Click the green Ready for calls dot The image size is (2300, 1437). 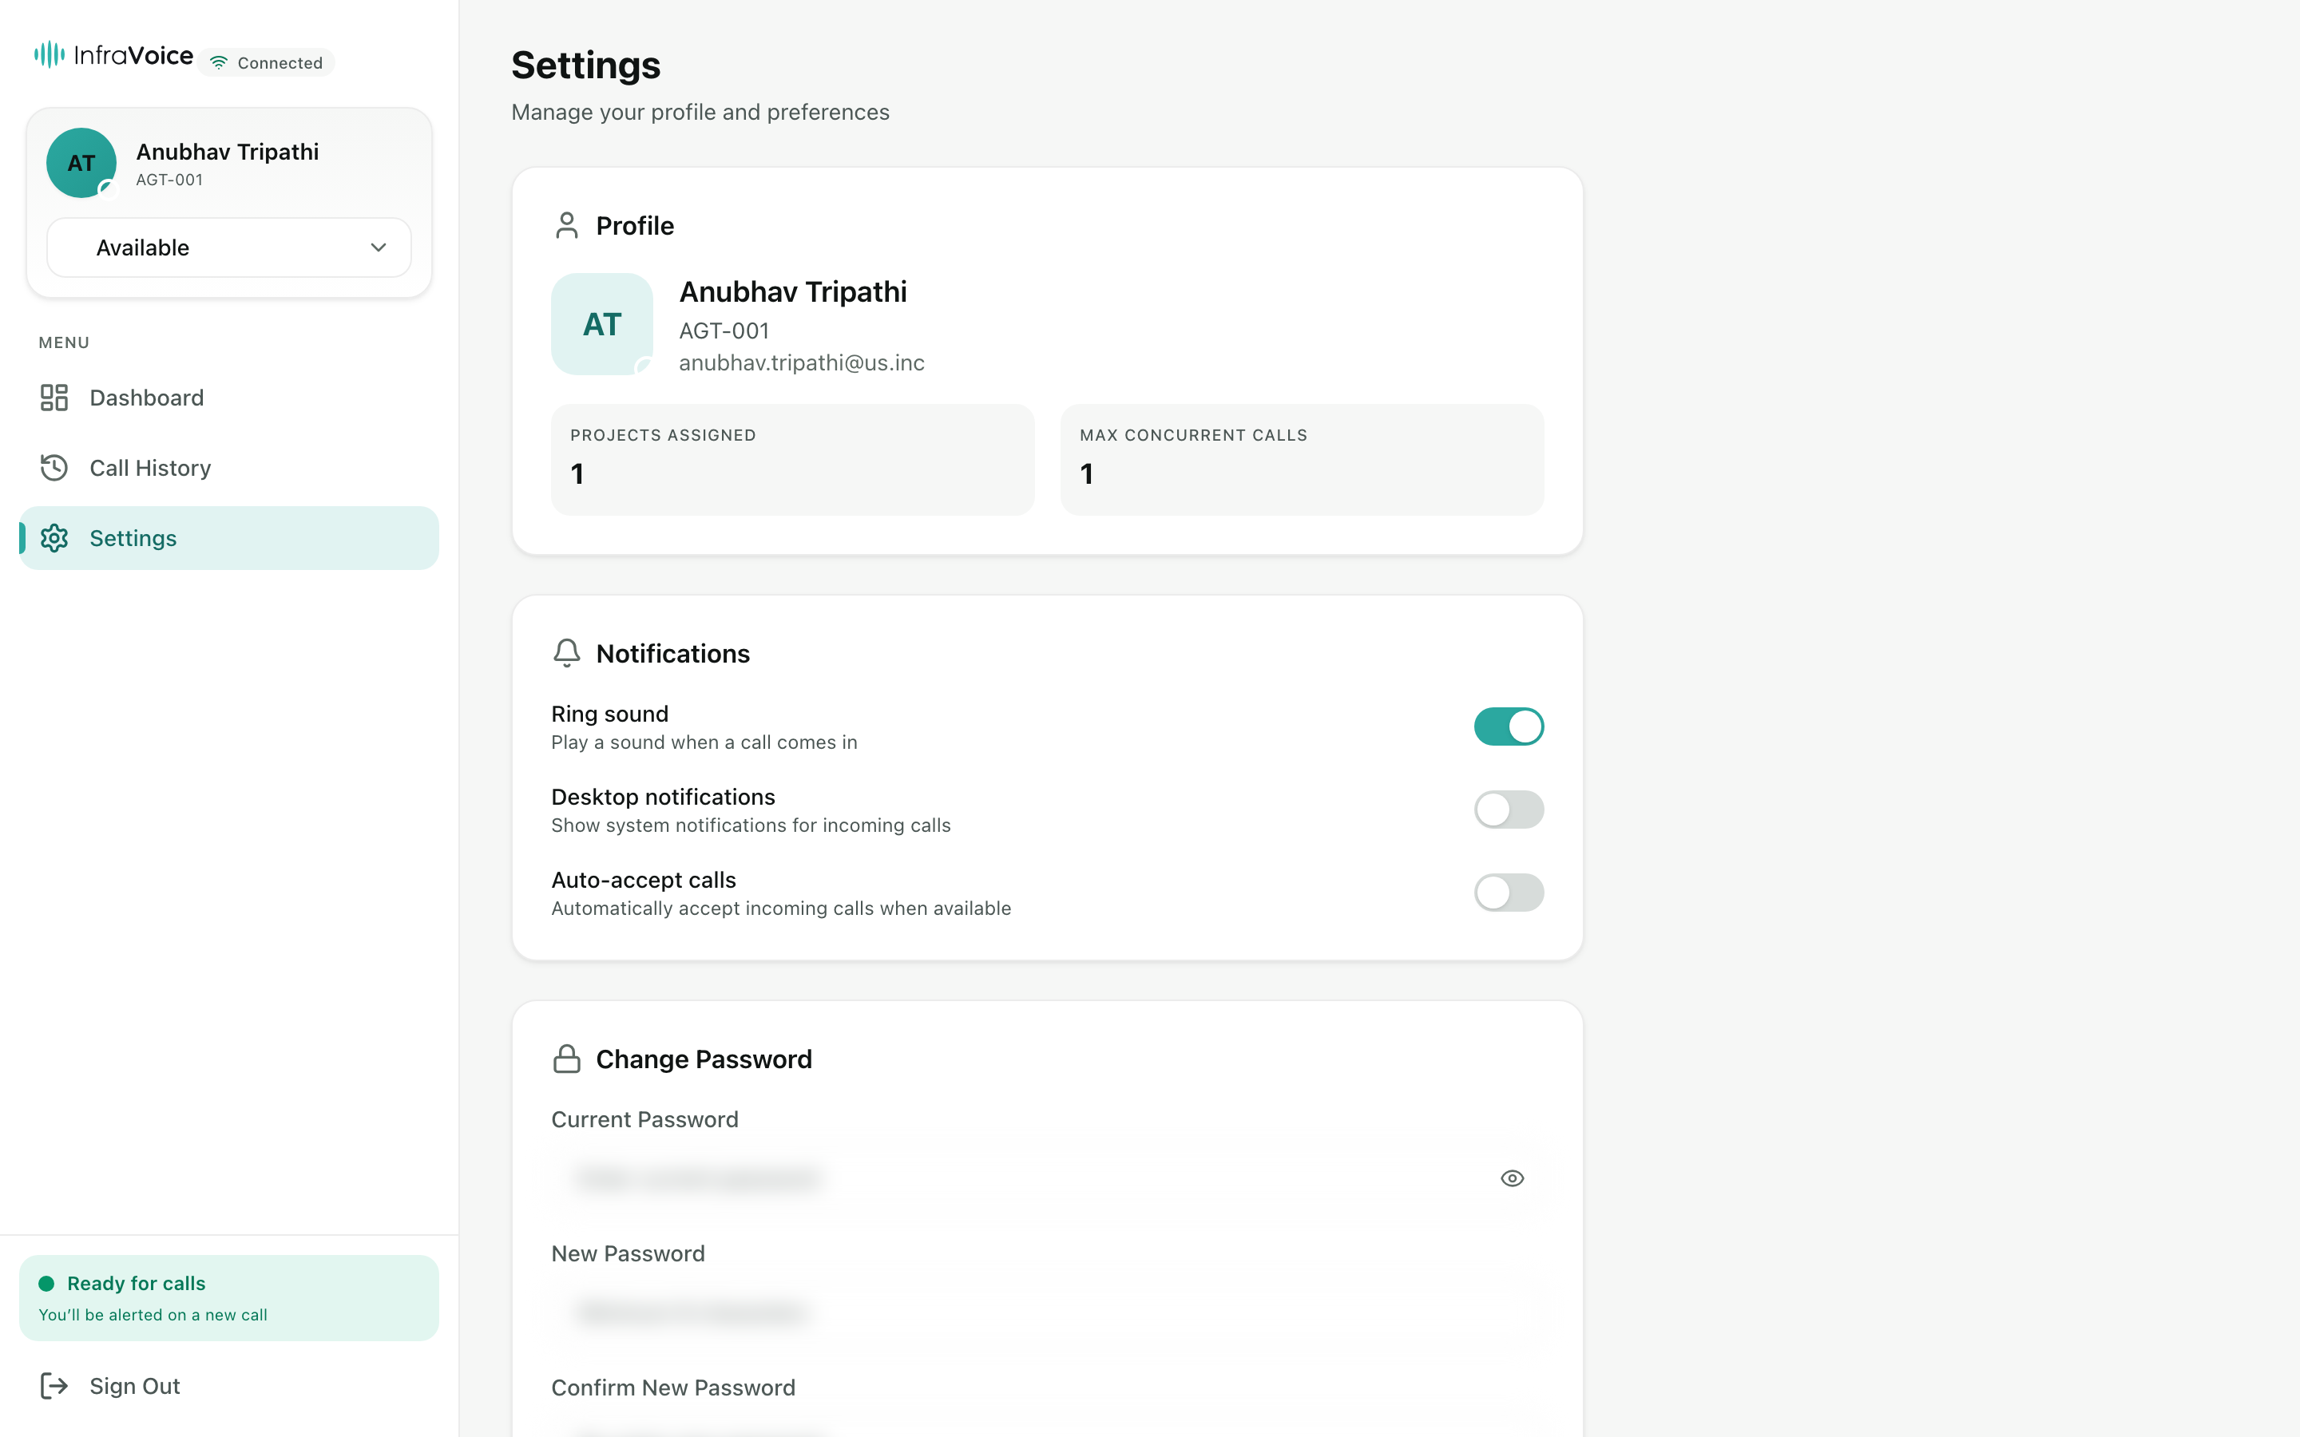[x=46, y=1283]
